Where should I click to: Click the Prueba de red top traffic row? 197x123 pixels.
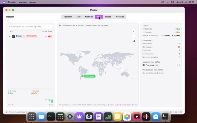click(x=161, y=65)
